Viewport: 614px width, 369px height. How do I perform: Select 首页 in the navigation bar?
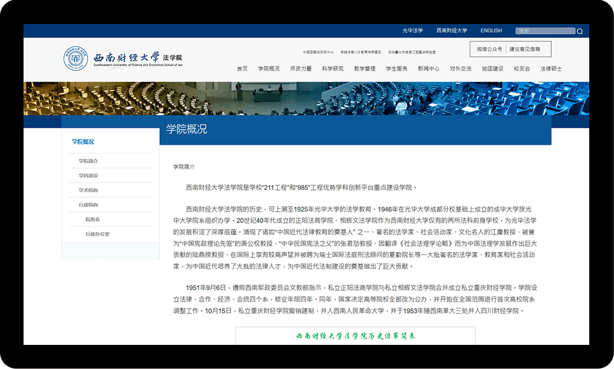pos(242,69)
